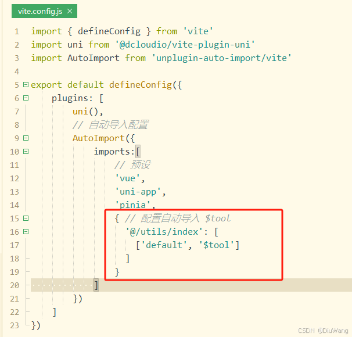The width and height of the screenshot is (352, 337).
Task: Click the 'uni-app' string on line 13
Action: 138,192
